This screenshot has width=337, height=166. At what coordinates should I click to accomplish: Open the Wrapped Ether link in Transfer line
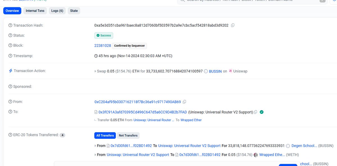point(191,120)
